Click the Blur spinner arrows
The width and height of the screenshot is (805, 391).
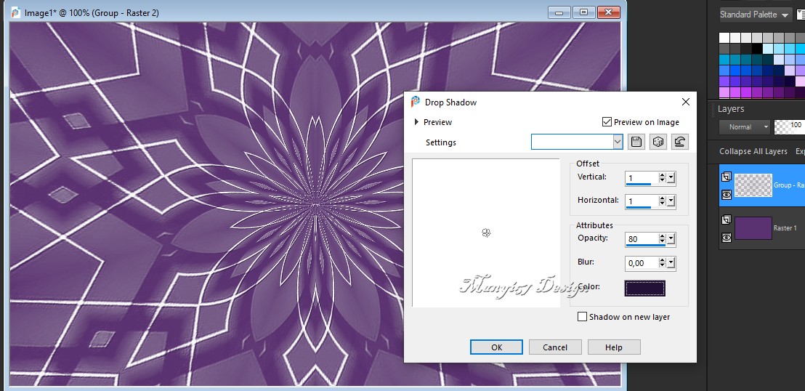[x=663, y=263]
